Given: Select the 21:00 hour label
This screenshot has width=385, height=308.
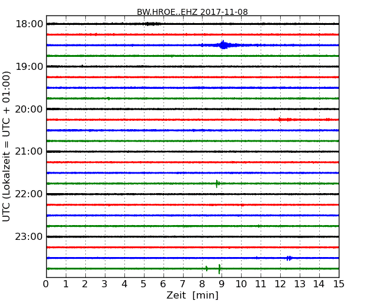Looking at the screenshot, I should [x=29, y=152].
